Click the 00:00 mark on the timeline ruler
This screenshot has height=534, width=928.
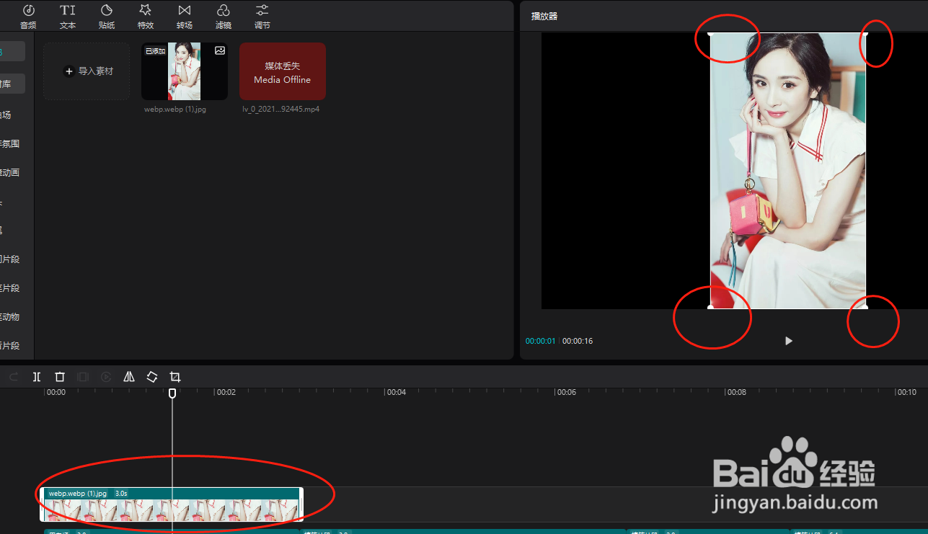[x=56, y=393]
